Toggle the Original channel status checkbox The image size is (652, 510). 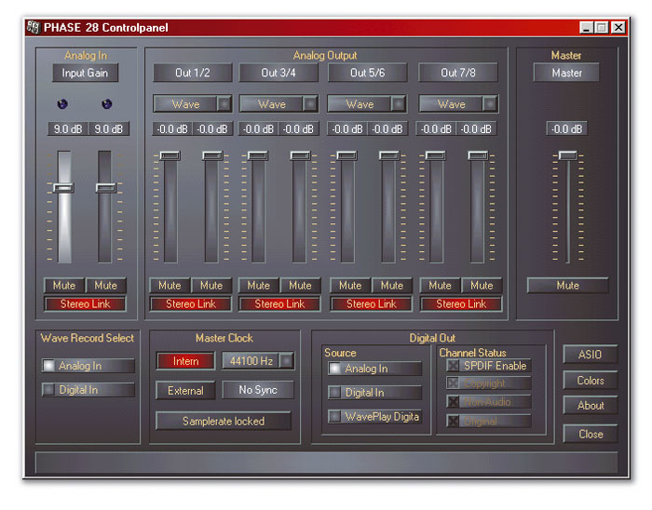pos(453,422)
